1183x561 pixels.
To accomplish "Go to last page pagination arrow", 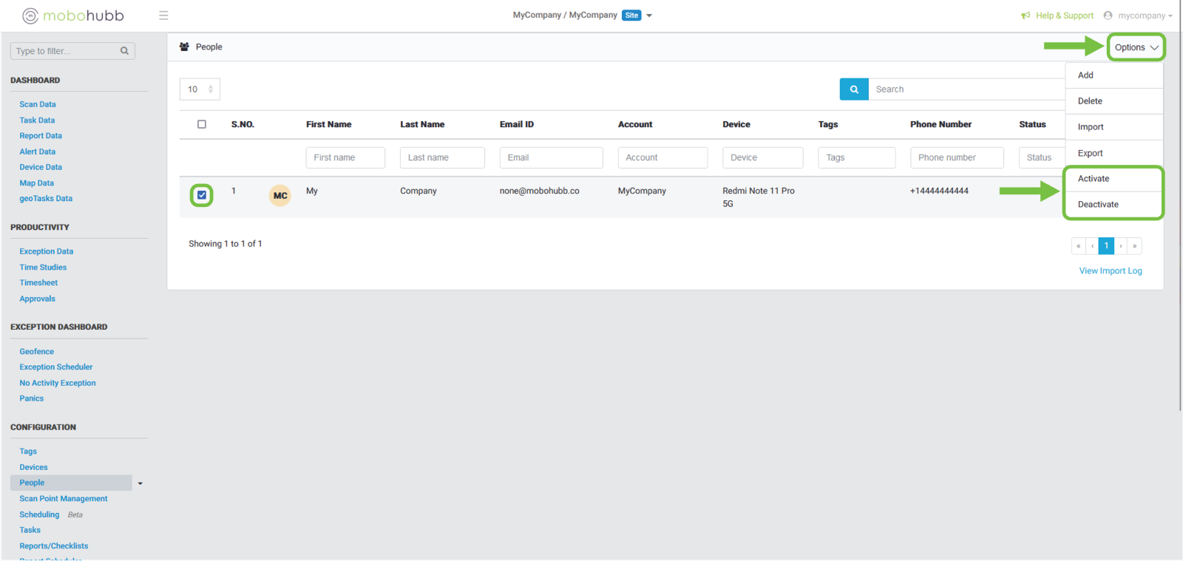I will 1134,246.
